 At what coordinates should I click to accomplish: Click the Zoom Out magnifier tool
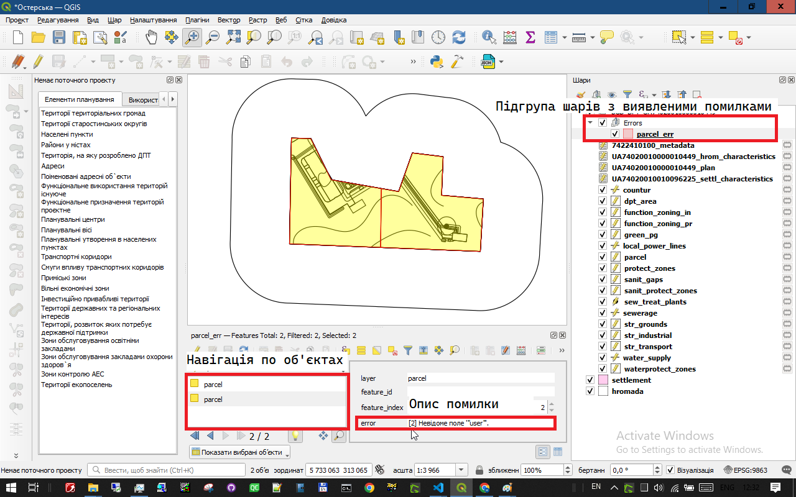[x=213, y=37]
